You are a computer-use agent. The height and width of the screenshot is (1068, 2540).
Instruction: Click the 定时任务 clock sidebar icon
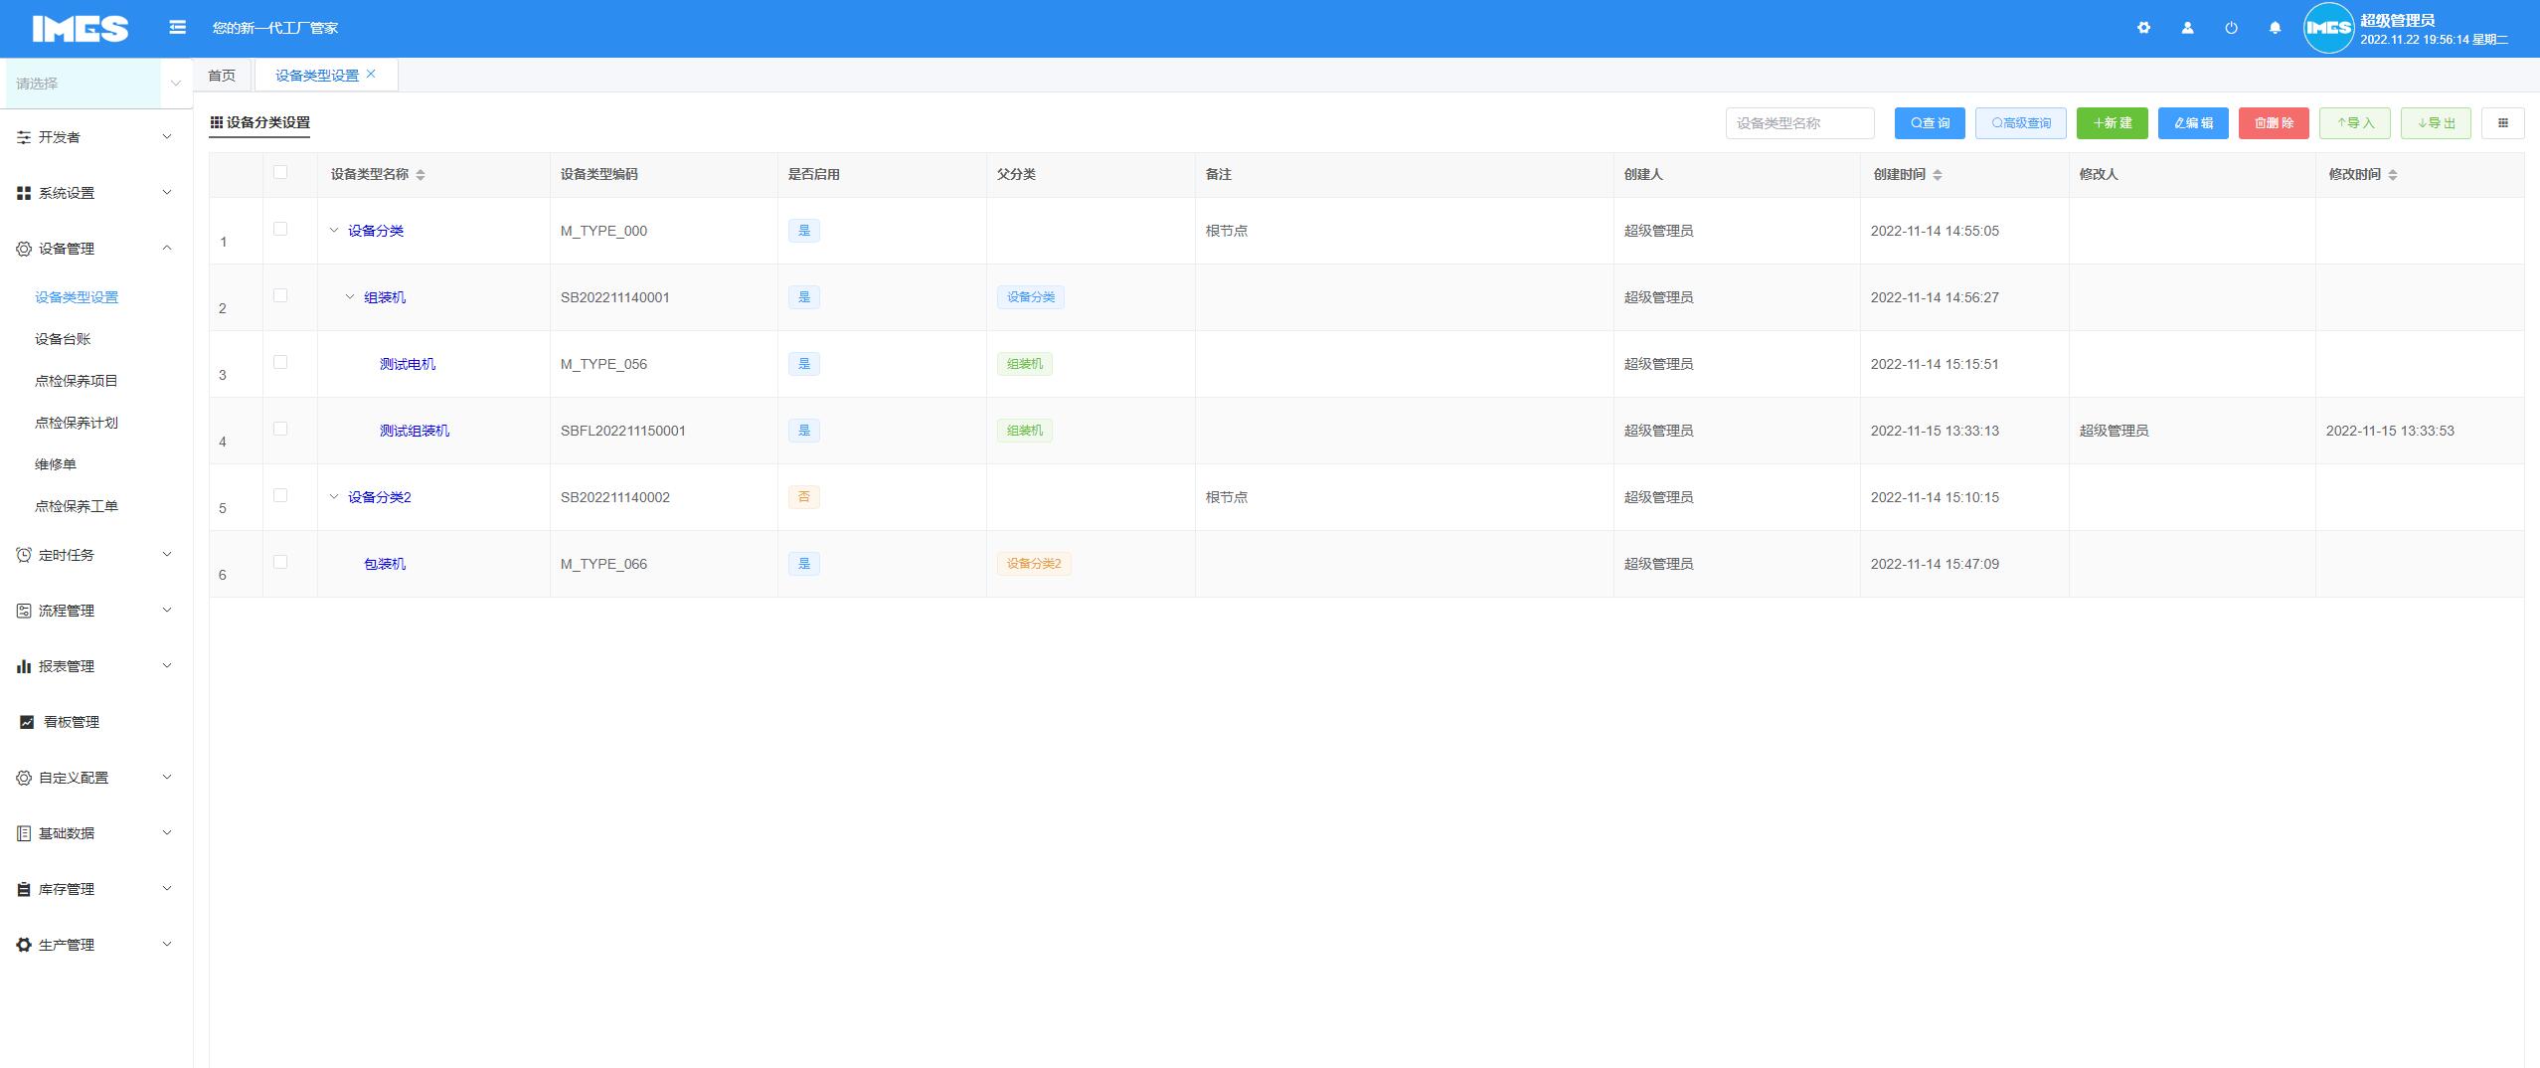[x=24, y=555]
